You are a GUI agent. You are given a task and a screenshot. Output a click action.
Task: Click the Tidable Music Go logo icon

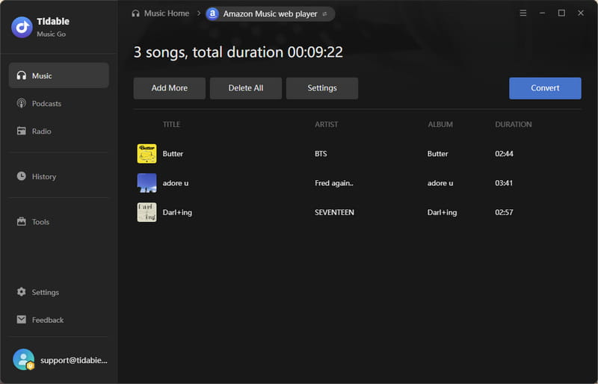point(22,27)
